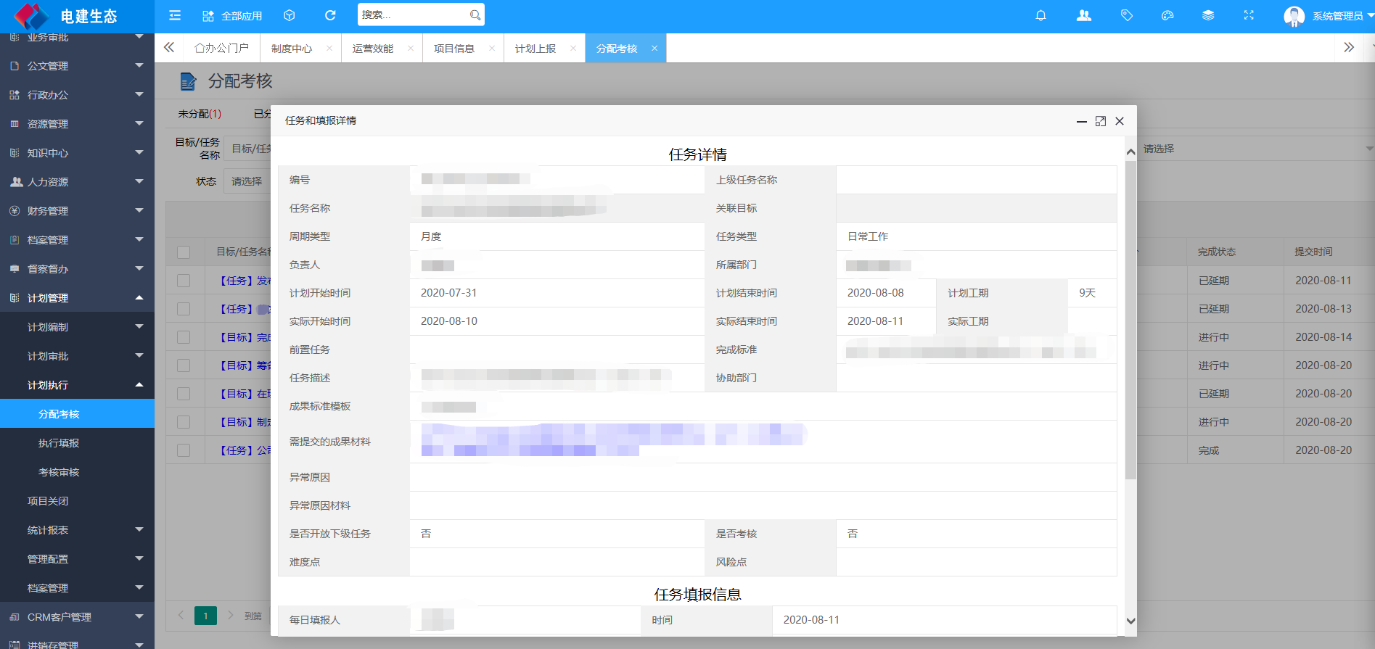Screen dimensions: 1375x649
Task: Open 分配考核 in sidebar
Action: 77,414
